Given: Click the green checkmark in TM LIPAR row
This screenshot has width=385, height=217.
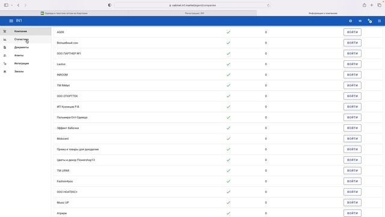Looking at the screenshot, I should [x=229, y=171].
